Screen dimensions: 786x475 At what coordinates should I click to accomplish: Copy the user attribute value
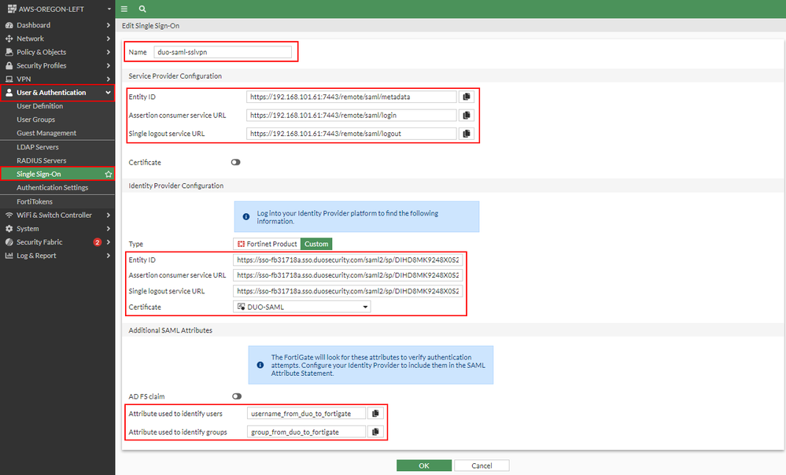coord(375,414)
